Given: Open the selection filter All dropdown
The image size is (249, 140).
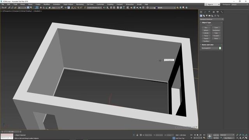Looking at the screenshot, I should tap(22, 8).
